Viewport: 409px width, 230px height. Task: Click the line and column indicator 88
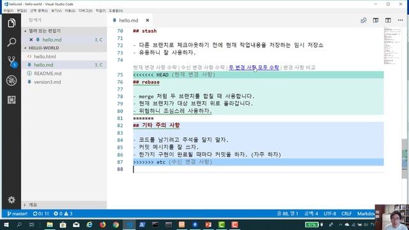click(x=288, y=213)
